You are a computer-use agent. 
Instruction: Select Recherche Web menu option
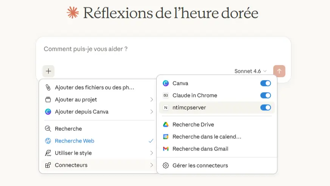[75, 141]
